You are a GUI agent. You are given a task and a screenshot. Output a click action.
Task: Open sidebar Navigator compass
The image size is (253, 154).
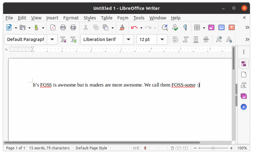pos(244,107)
